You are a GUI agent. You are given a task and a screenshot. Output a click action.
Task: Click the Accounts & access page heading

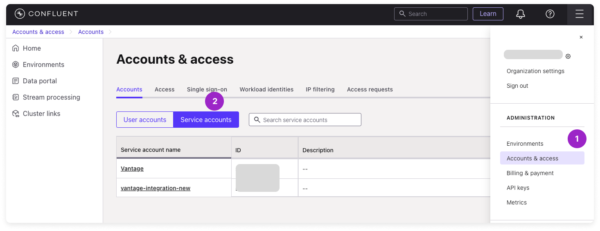(175, 60)
